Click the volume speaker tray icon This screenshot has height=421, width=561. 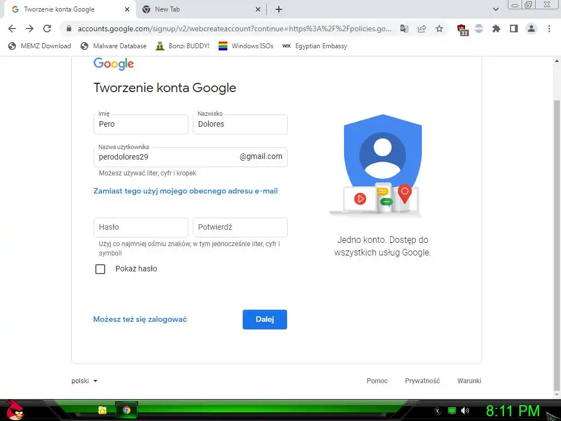point(465,411)
